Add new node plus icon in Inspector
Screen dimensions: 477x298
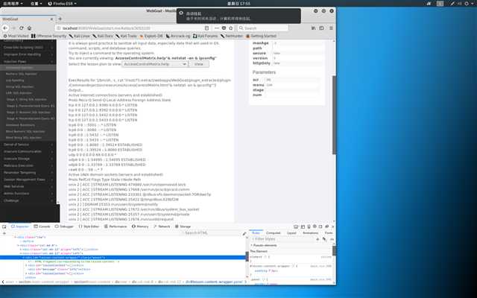click(4, 233)
